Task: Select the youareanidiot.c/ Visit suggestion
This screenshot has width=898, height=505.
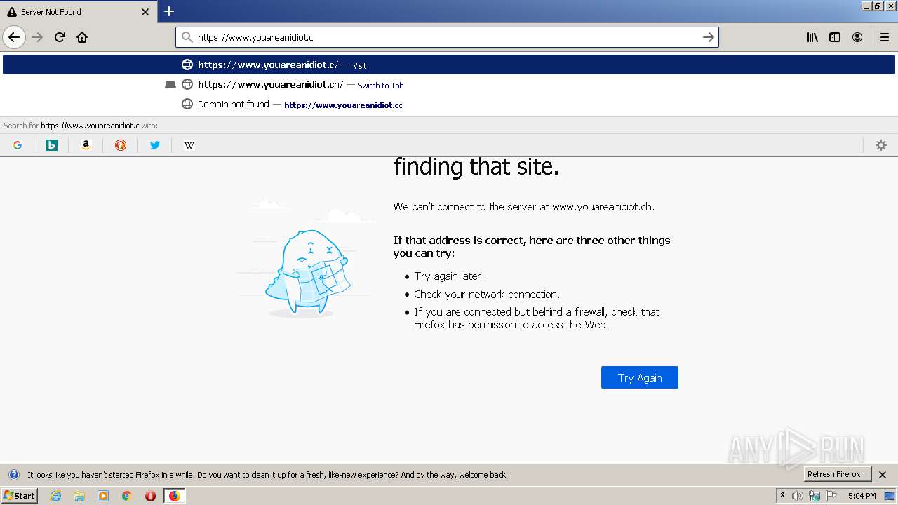Action: point(449,65)
